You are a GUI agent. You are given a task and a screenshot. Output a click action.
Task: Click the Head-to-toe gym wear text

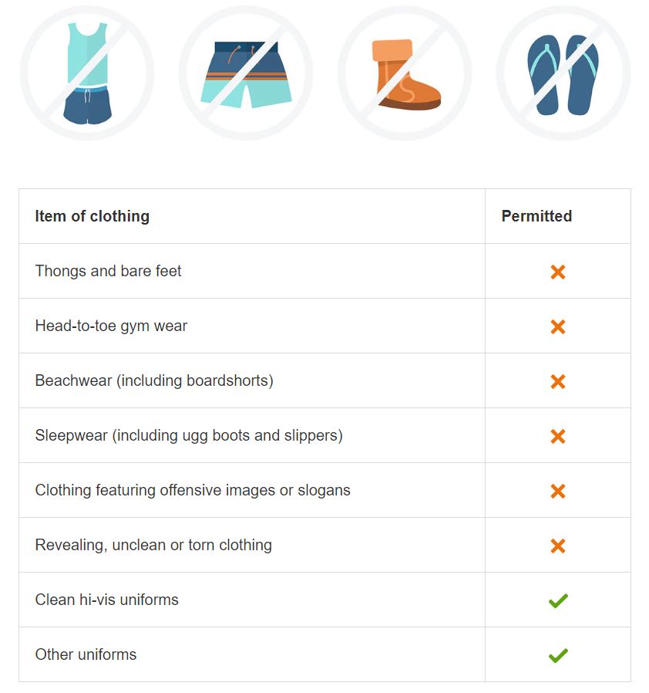coord(111,326)
